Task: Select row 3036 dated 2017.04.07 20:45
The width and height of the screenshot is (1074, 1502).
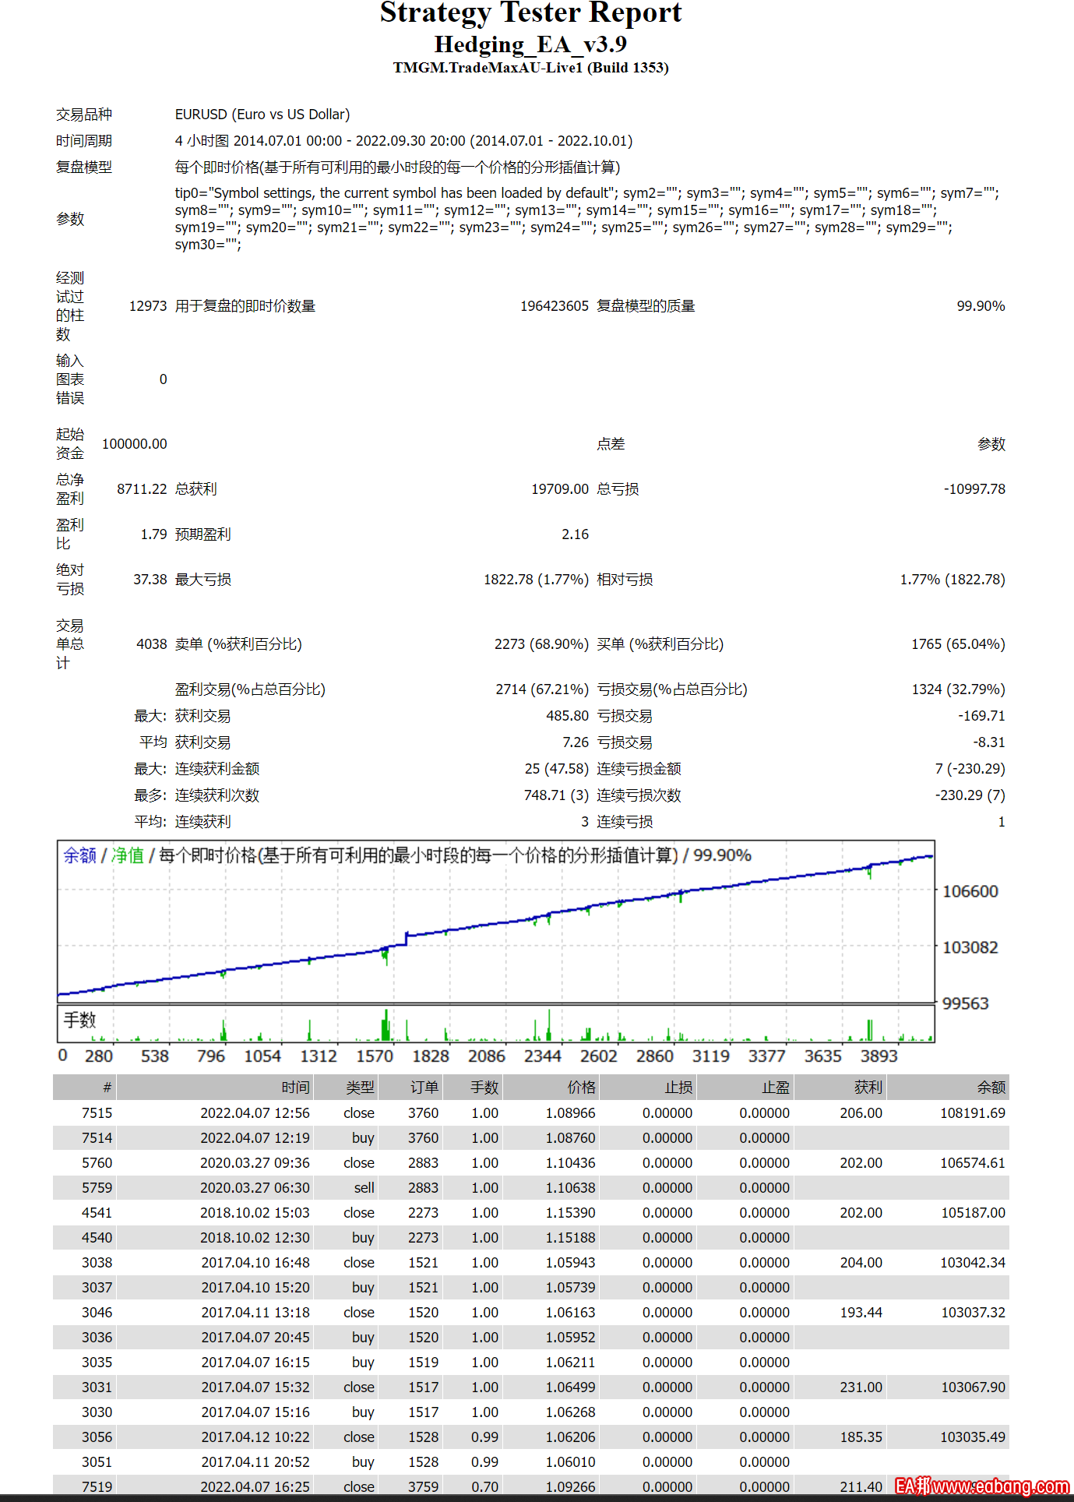Action: (531, 1338)
